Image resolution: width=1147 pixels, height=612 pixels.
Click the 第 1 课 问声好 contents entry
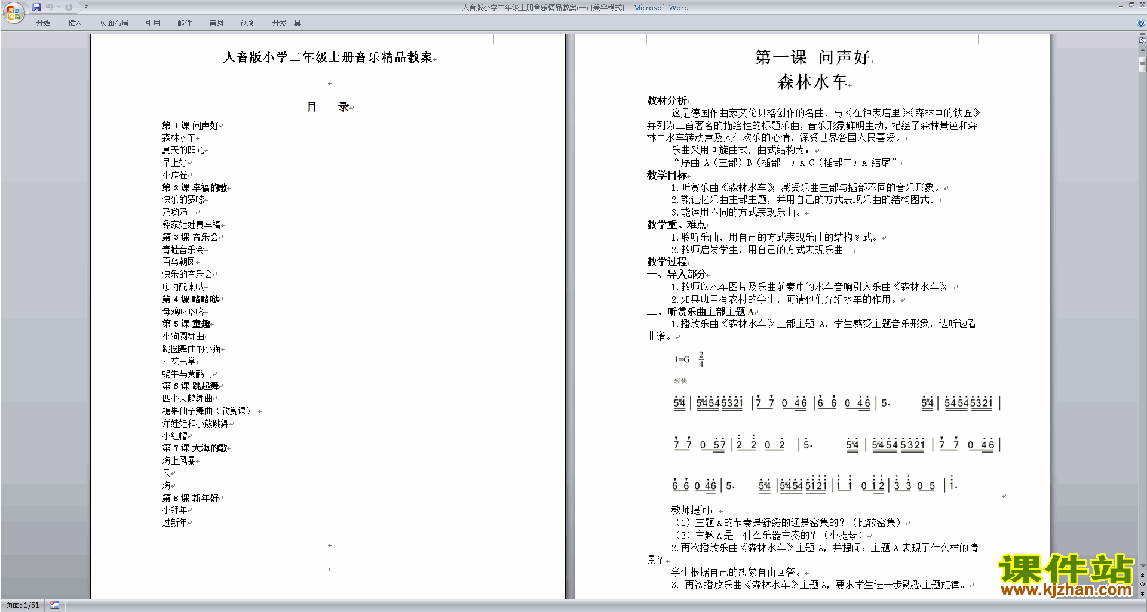point(191,125)
